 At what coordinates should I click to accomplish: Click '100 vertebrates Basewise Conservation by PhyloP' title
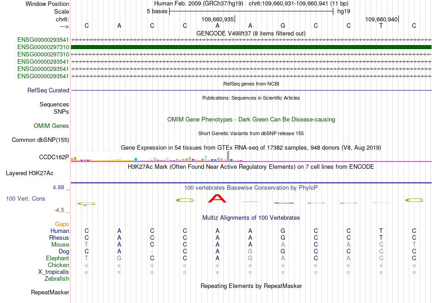point(251,188)
